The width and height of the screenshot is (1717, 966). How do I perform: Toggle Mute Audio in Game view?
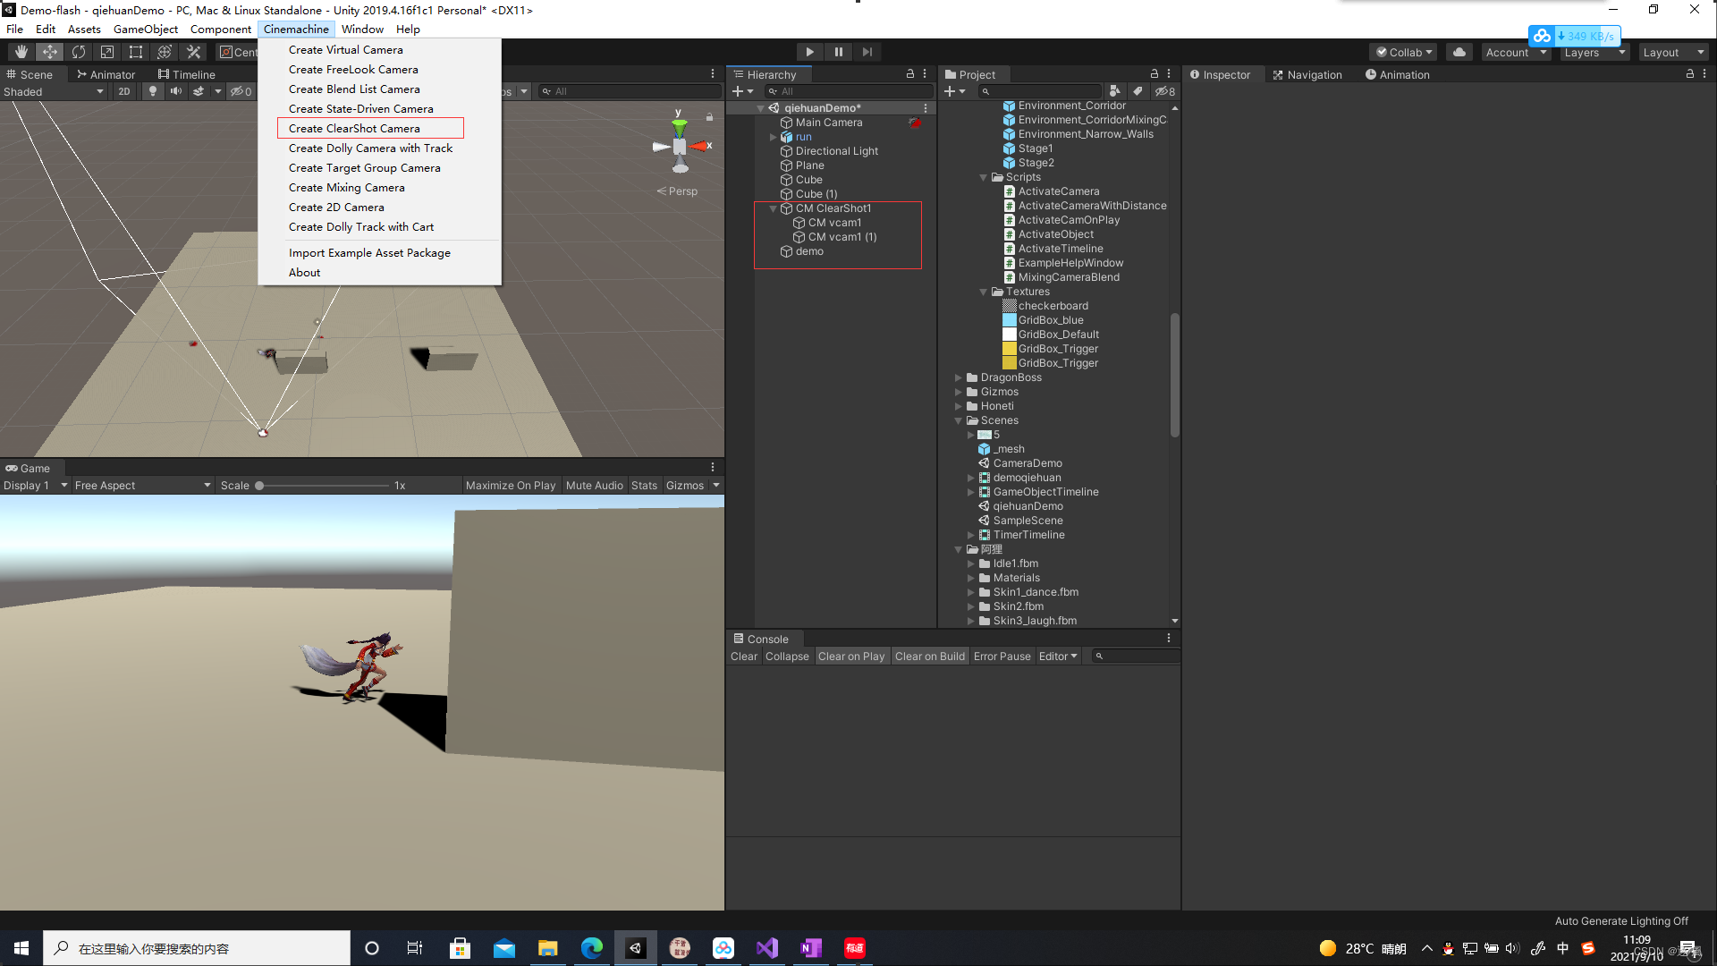(595, 485)
